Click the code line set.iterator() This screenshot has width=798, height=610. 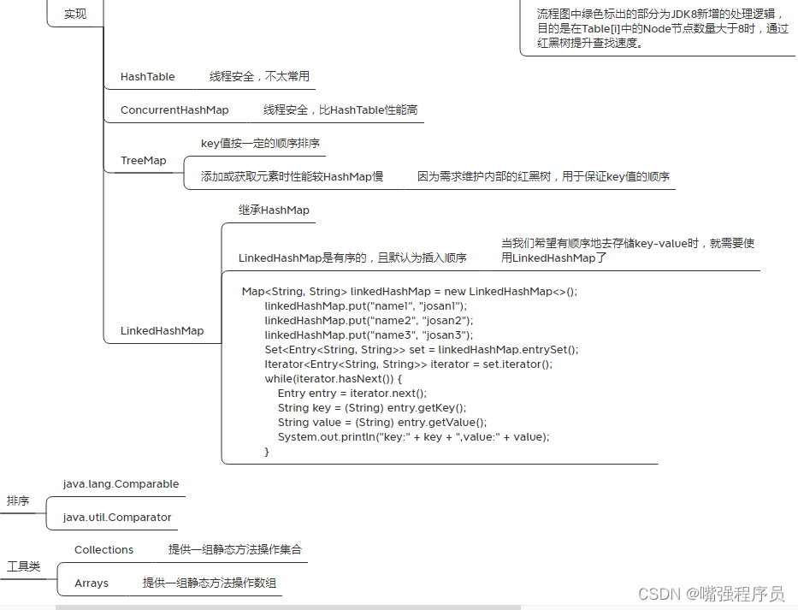pos(409,364)
